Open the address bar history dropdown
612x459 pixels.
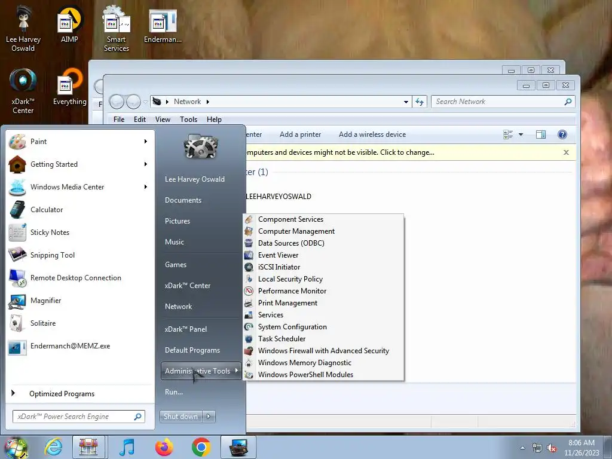tap(406, 102)
